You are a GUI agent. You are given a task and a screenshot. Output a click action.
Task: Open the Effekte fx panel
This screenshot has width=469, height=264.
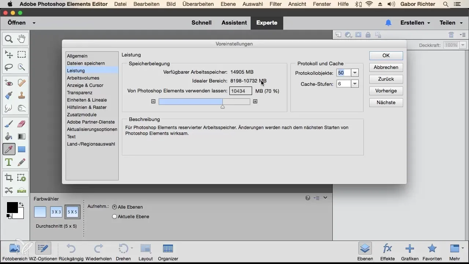point(387,252)
